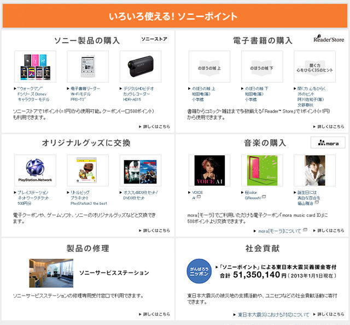This screenshot has height=325, width=350.
Task: Open the デジタルHDビデオカメラレコーダー HDR-AS15 link
Action: pyautogui.click(x=138, y=94)
